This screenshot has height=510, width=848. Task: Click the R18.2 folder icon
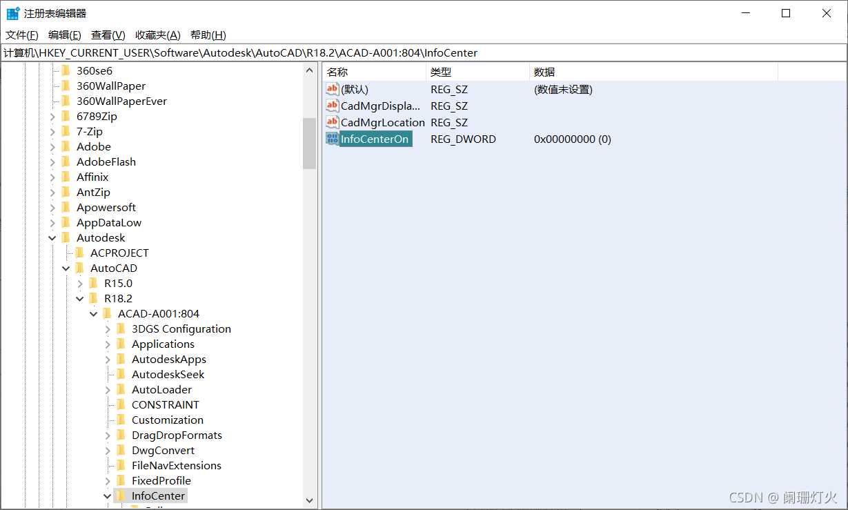[x=93, y=298]
